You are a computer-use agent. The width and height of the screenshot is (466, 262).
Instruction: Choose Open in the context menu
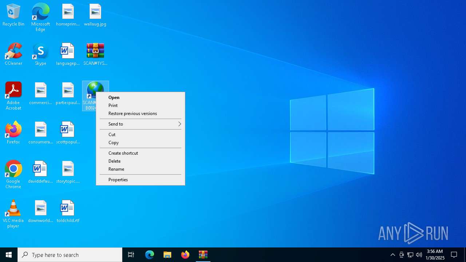pyautogui.click(x=141, y=98)
